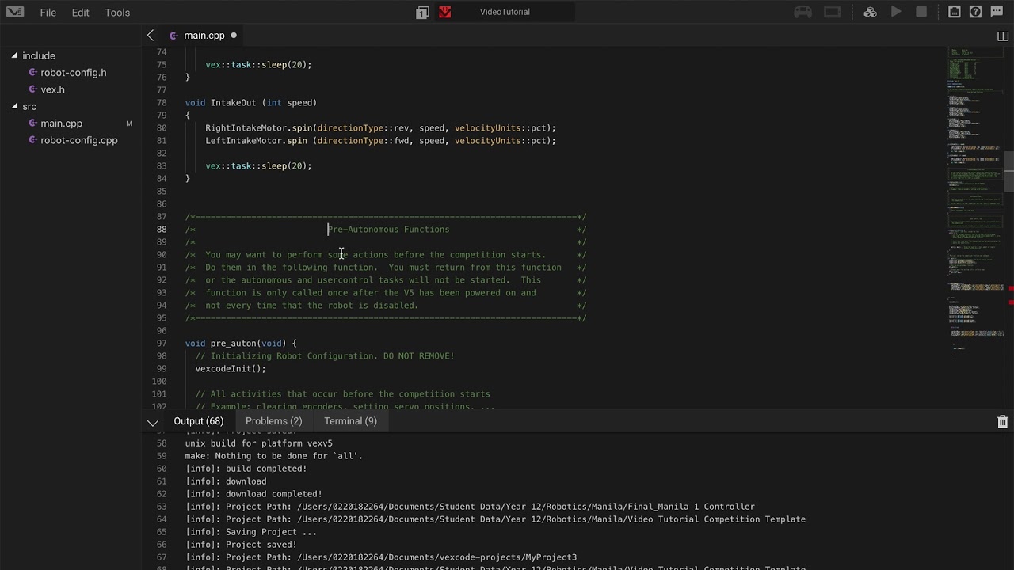Click the '[info]: build completed!' output line
Viewport: 1014px width, 570px height.
246,469
